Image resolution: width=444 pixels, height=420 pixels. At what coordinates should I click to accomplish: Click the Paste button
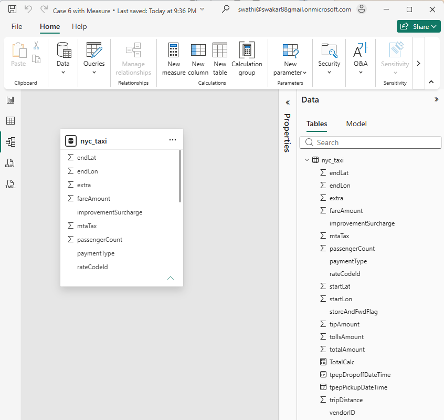[19, 55]
